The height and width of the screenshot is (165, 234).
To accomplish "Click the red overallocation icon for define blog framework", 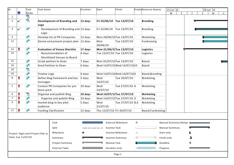I will click(x=19, y=78).
